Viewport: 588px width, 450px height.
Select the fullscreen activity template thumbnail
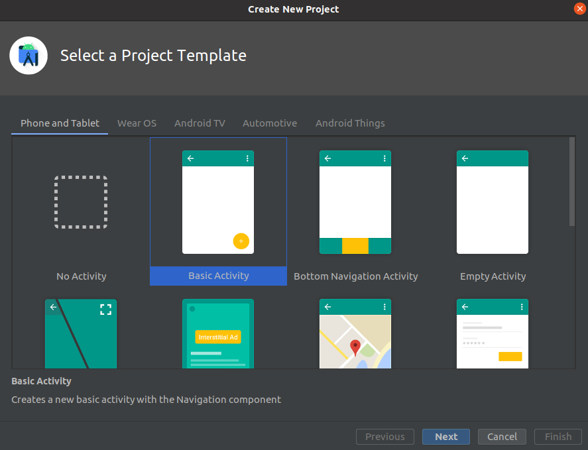pyautogui.click(x=81, y=333)
